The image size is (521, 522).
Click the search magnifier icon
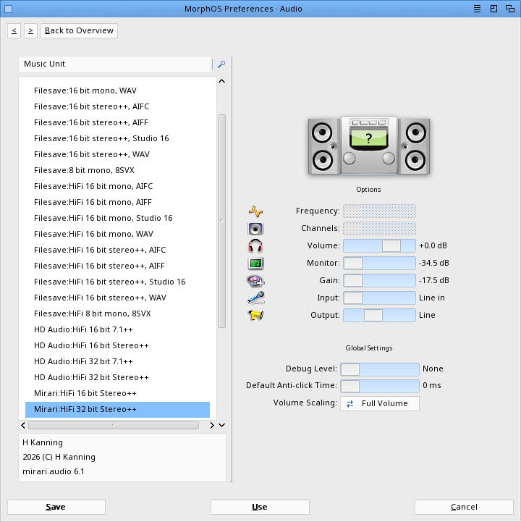click(221, 64)
